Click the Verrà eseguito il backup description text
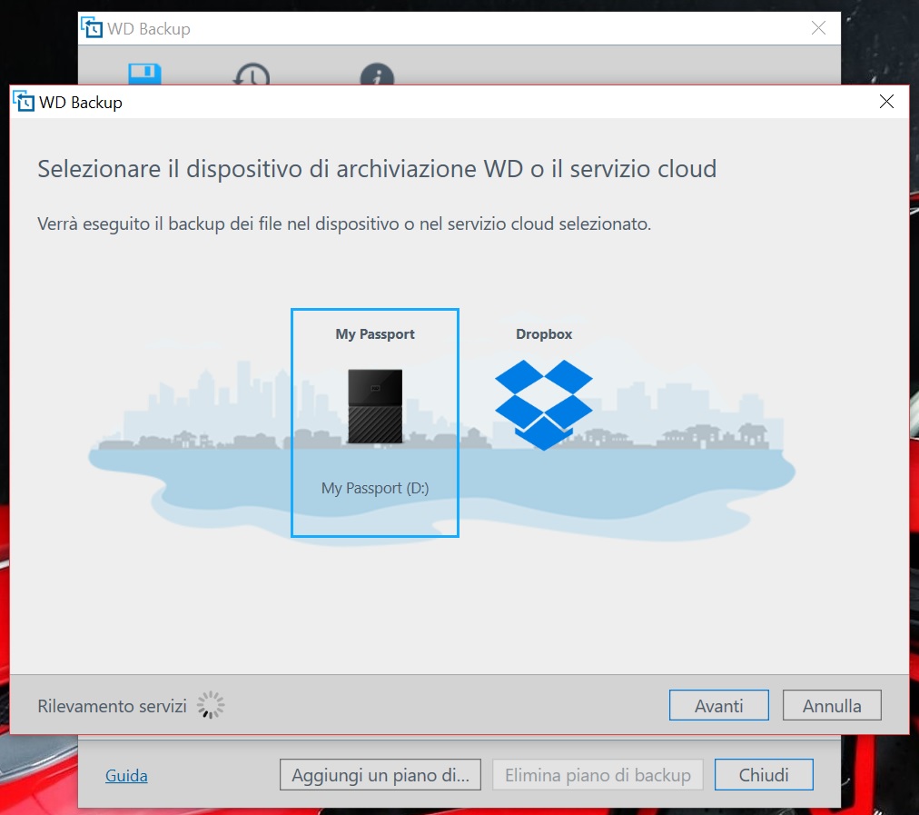This screenshot has height=815, width=919. coord(344,224)
